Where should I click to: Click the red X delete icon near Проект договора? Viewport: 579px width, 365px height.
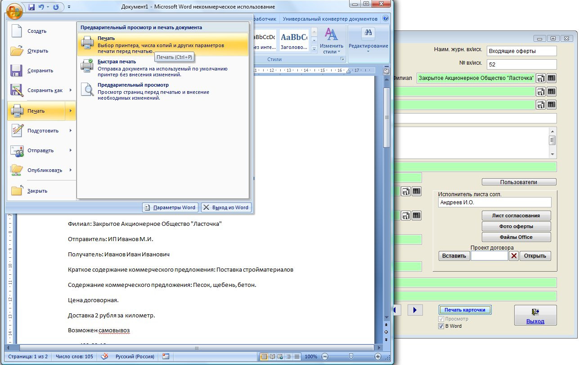pyautogui.click(x=513, y=256)
